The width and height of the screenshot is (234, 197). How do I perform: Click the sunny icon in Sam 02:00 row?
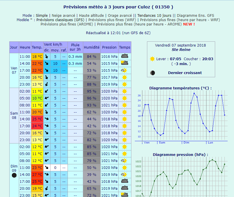(124, 91)
